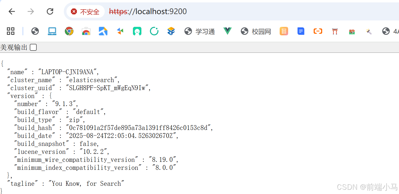Click the lucene_version value "10.2.2"
This screenshot has width=399, height=194.
93,151
